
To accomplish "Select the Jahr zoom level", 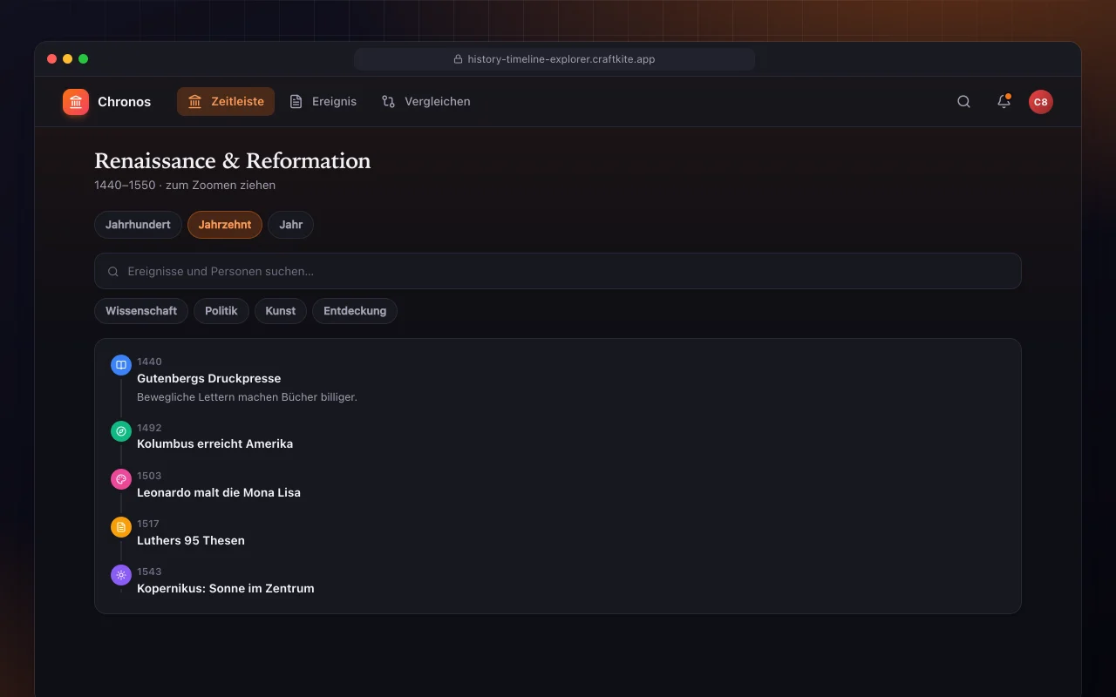I will coord(291,225).
